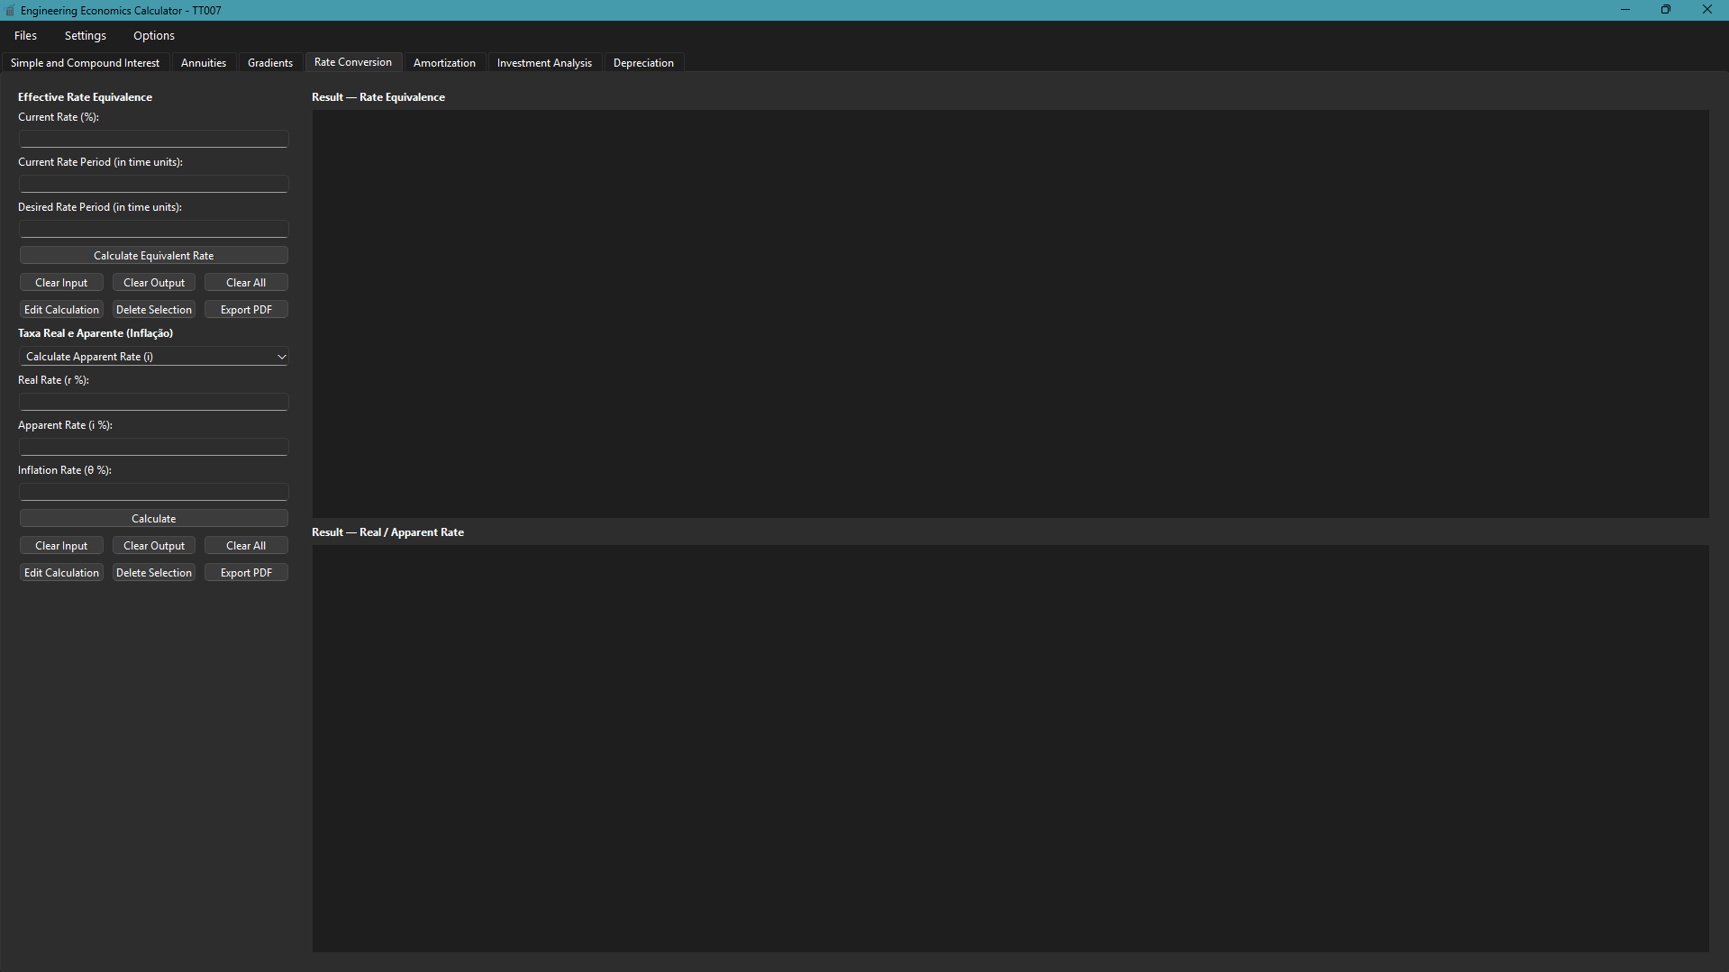Click Clear All in Taxa Real section
The width and height of the screenshot is (1729, 972).
246,546
